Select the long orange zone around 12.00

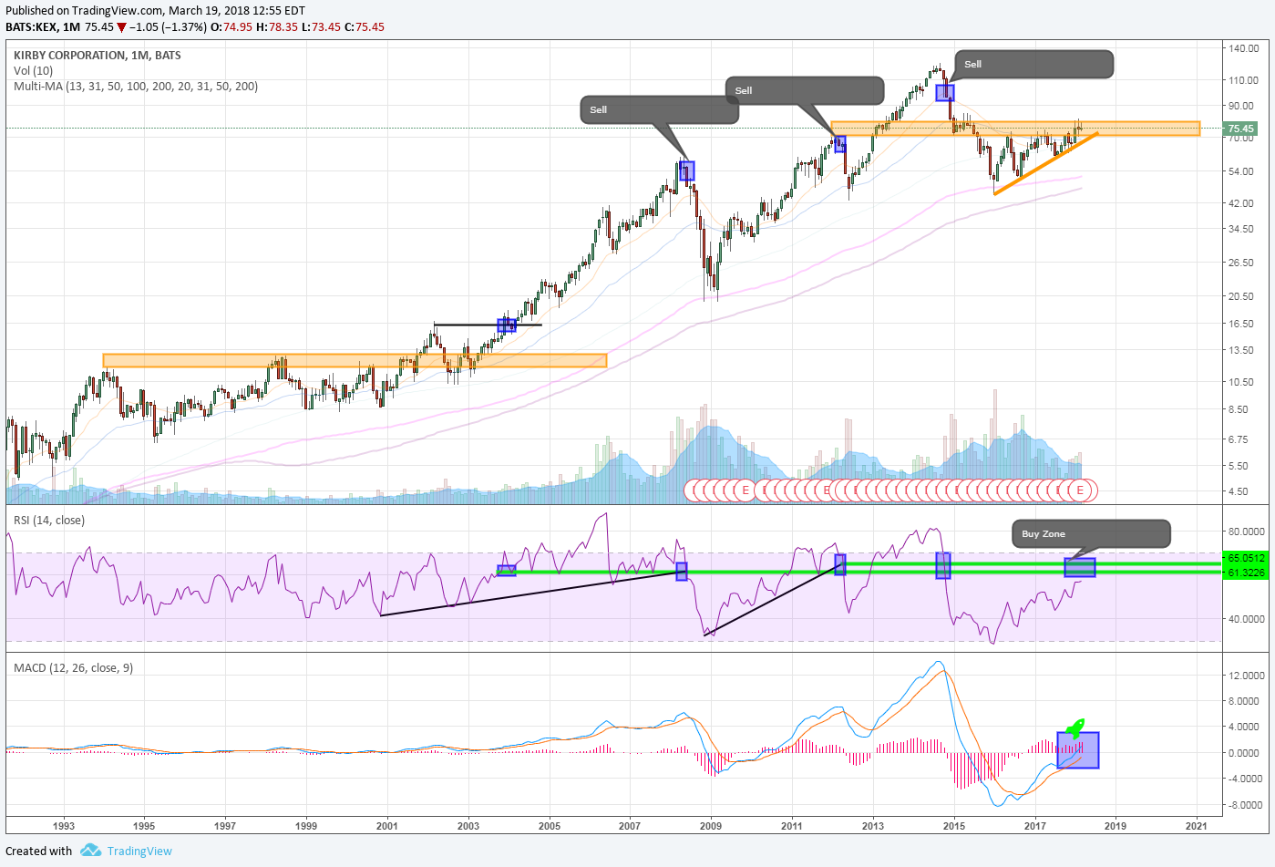click(355, 361)
